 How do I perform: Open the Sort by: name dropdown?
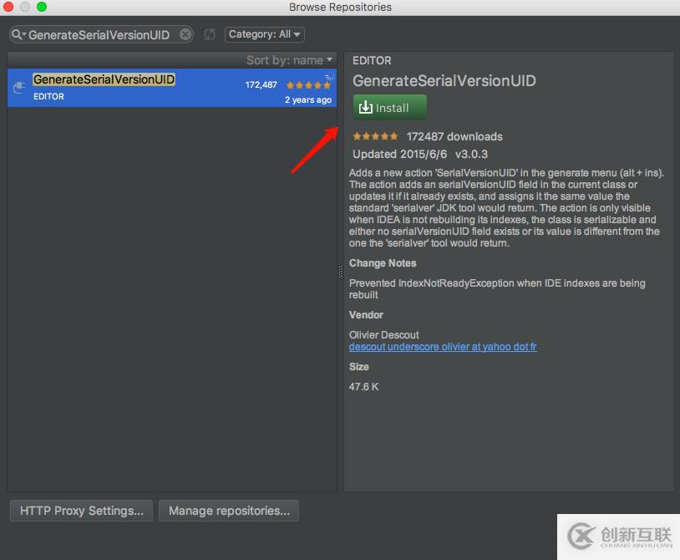pyautogui.click(x=289, y=60)
